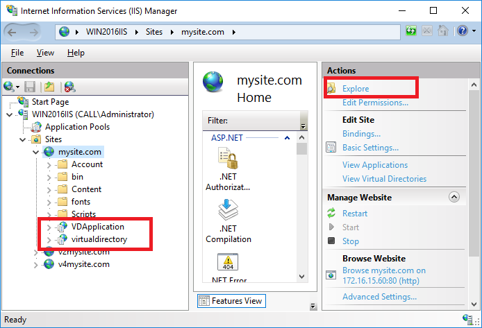Screen dimensions: 482x328
Task: Select the Scripts folder tree item
Action: pos(83,214)
